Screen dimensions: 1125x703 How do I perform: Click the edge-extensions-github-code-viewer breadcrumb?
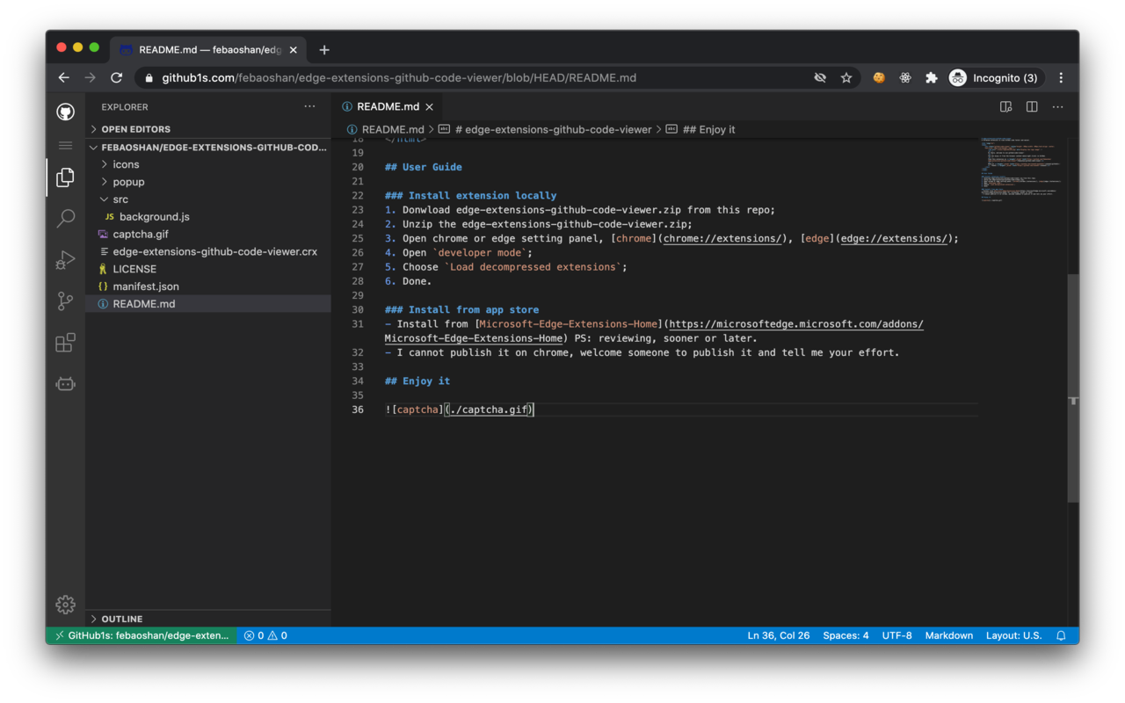point(545,129)
